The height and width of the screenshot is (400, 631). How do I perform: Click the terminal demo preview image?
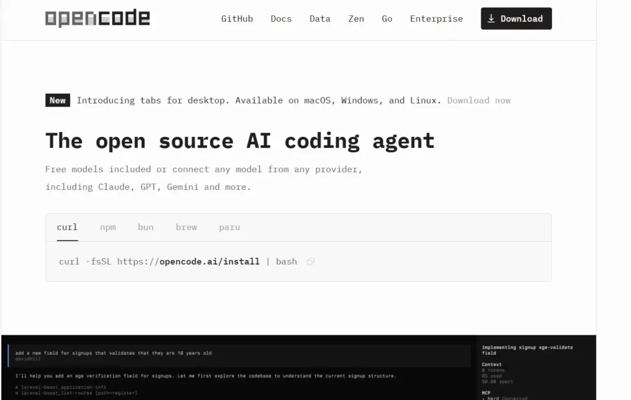tap(299, 367)
